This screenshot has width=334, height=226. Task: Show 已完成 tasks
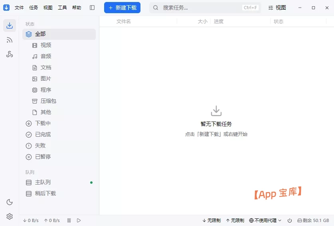[x=59, y=134]
